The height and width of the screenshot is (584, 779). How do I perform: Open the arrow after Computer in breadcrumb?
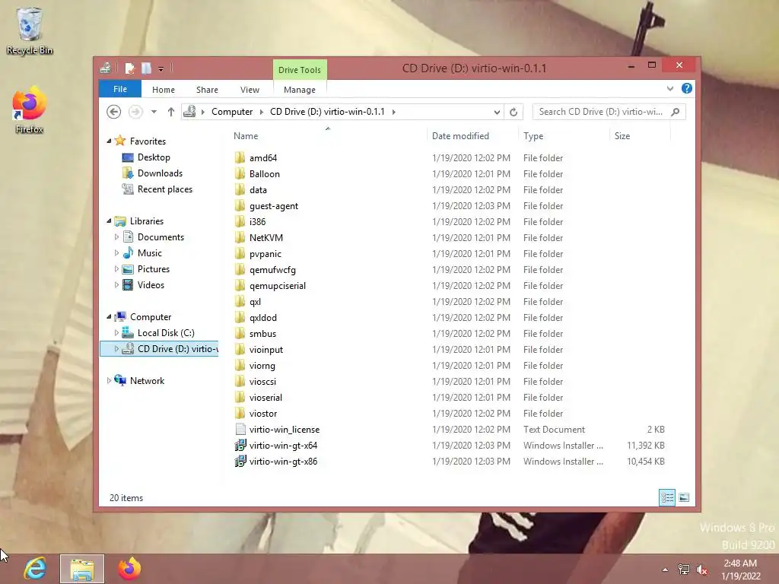[262, 112]
